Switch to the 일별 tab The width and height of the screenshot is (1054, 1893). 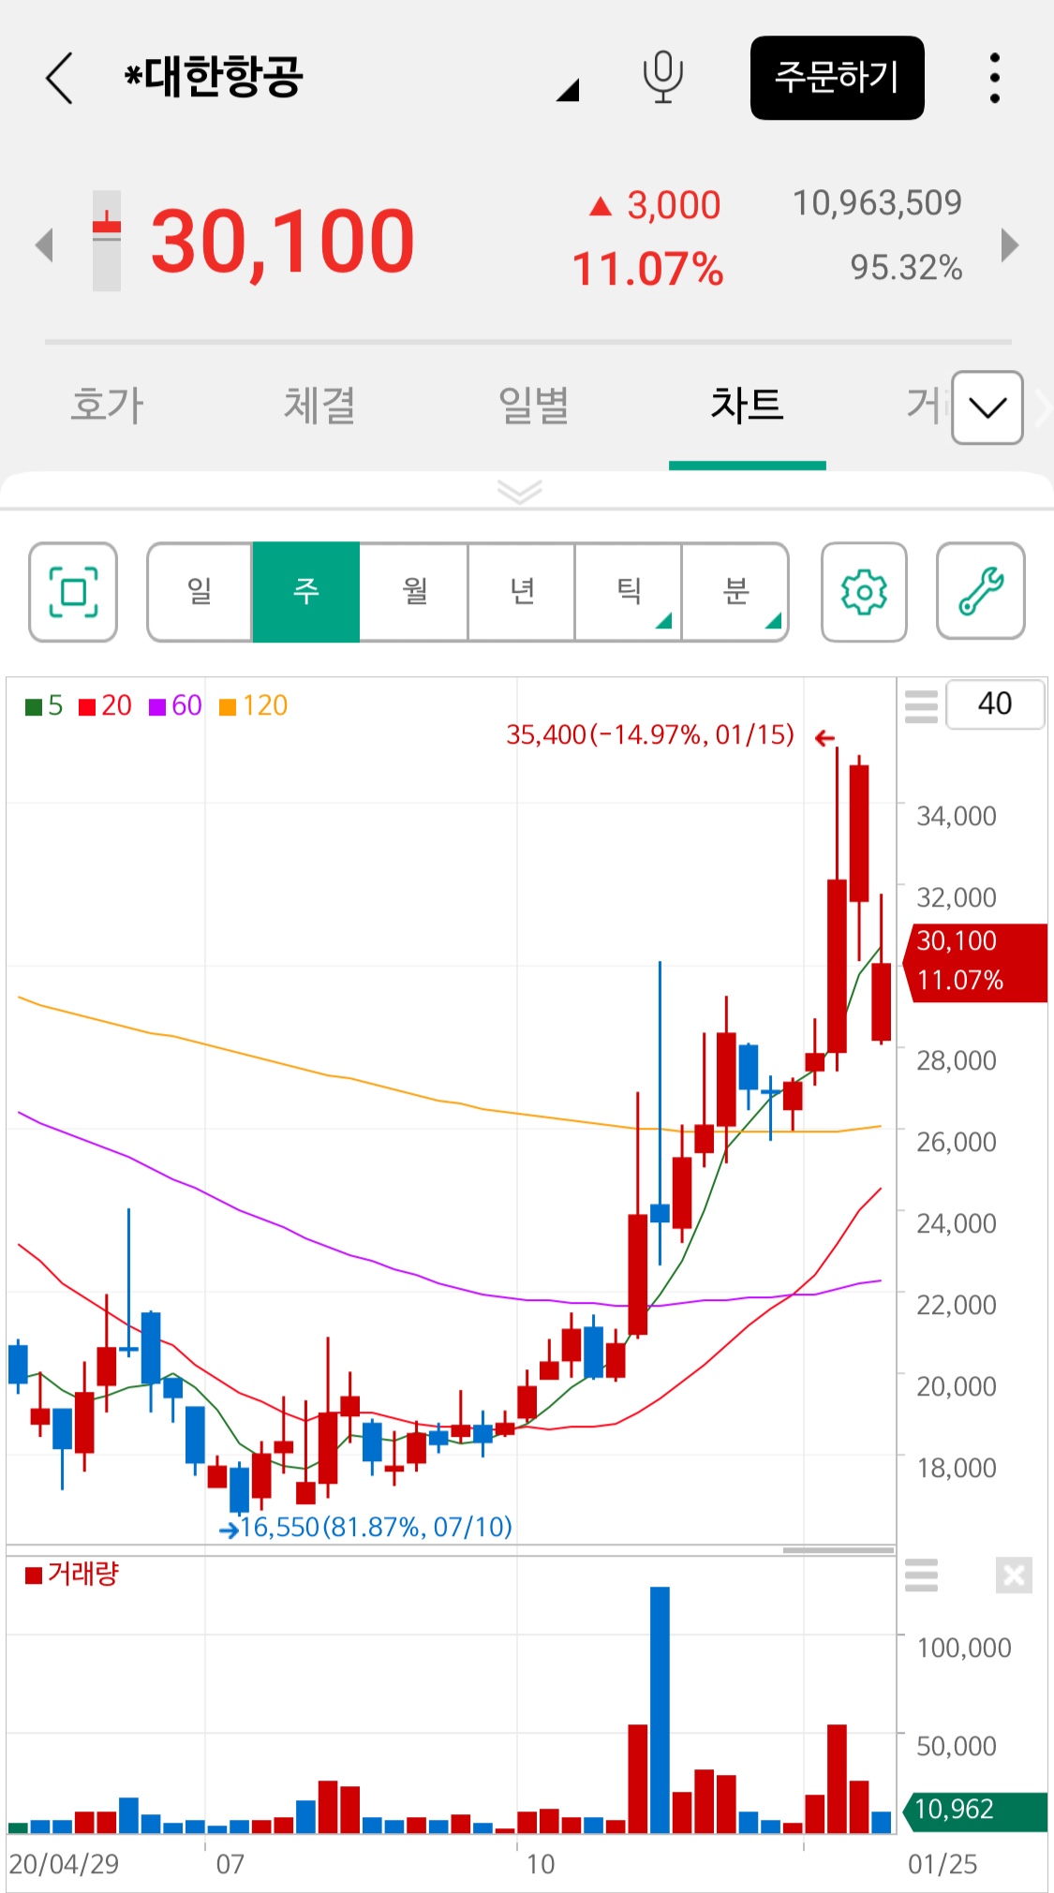533,406
